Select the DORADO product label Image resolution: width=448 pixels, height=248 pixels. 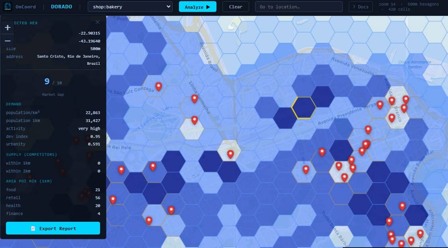[61, 6]
